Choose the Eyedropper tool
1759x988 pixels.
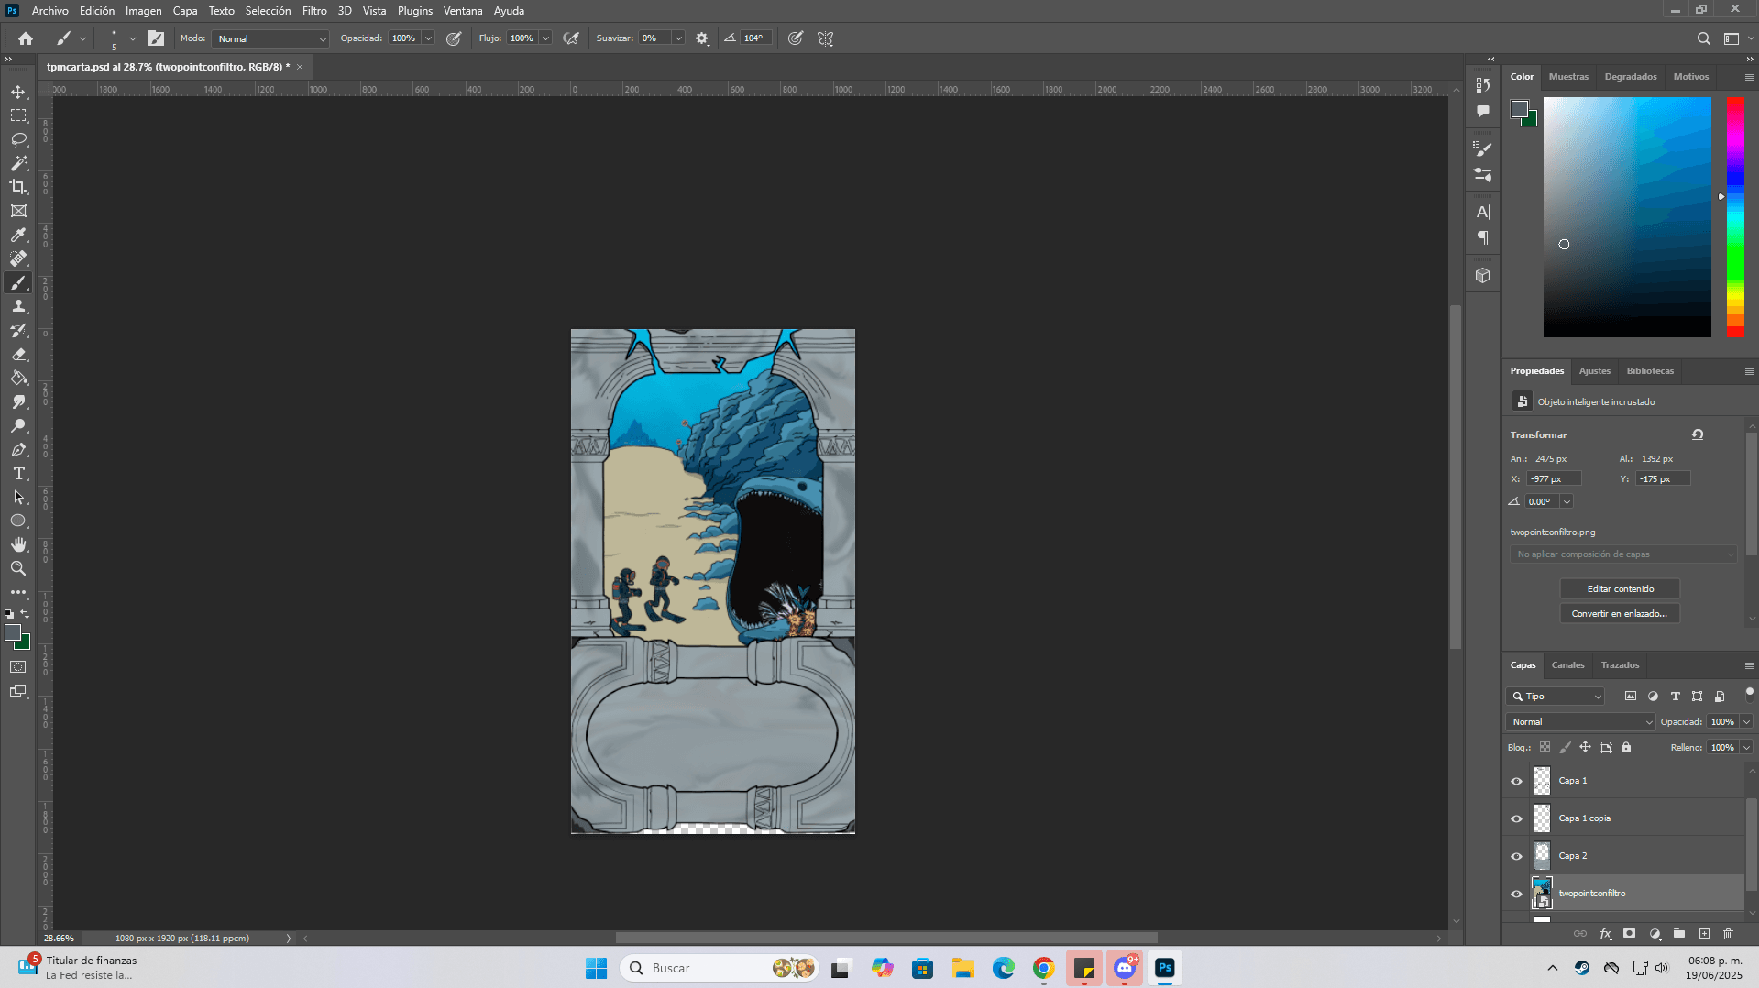coord(18,235)
